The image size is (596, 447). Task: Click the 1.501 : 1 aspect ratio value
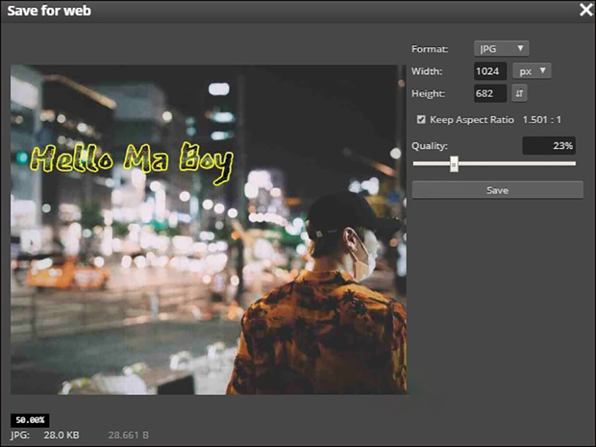pyautogui.click(x=542, y=120)
